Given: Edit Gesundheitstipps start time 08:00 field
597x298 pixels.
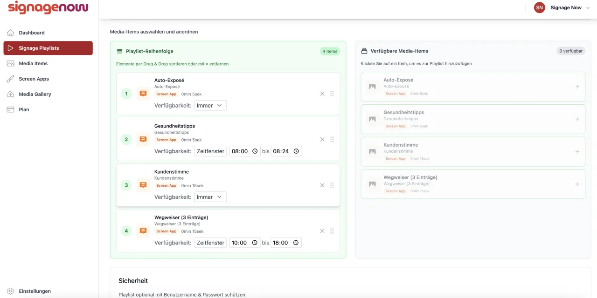Looking at the screenshot, I should coord(245,151).
